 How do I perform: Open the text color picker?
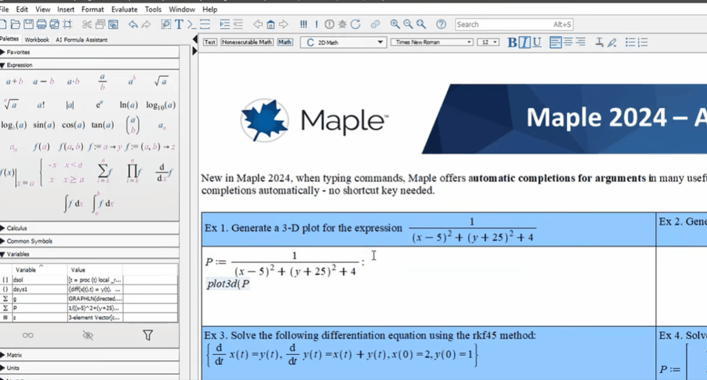[599, 42]
